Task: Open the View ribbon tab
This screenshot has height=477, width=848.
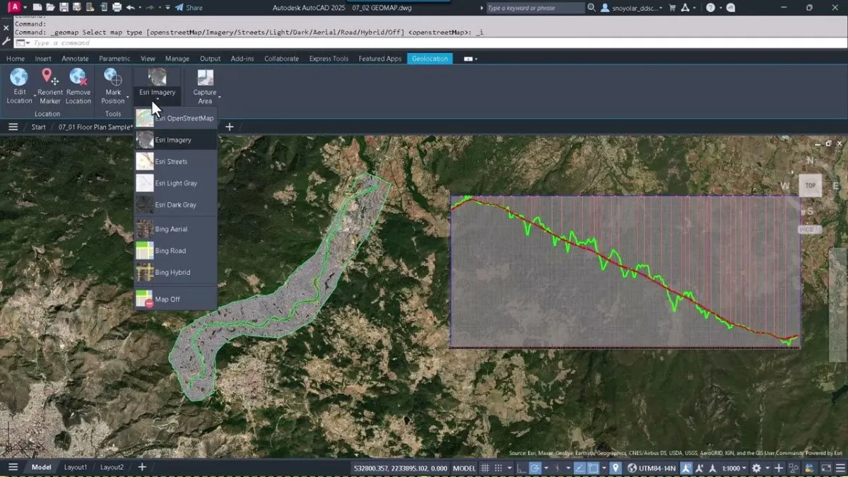Action: tap(148, 59)
